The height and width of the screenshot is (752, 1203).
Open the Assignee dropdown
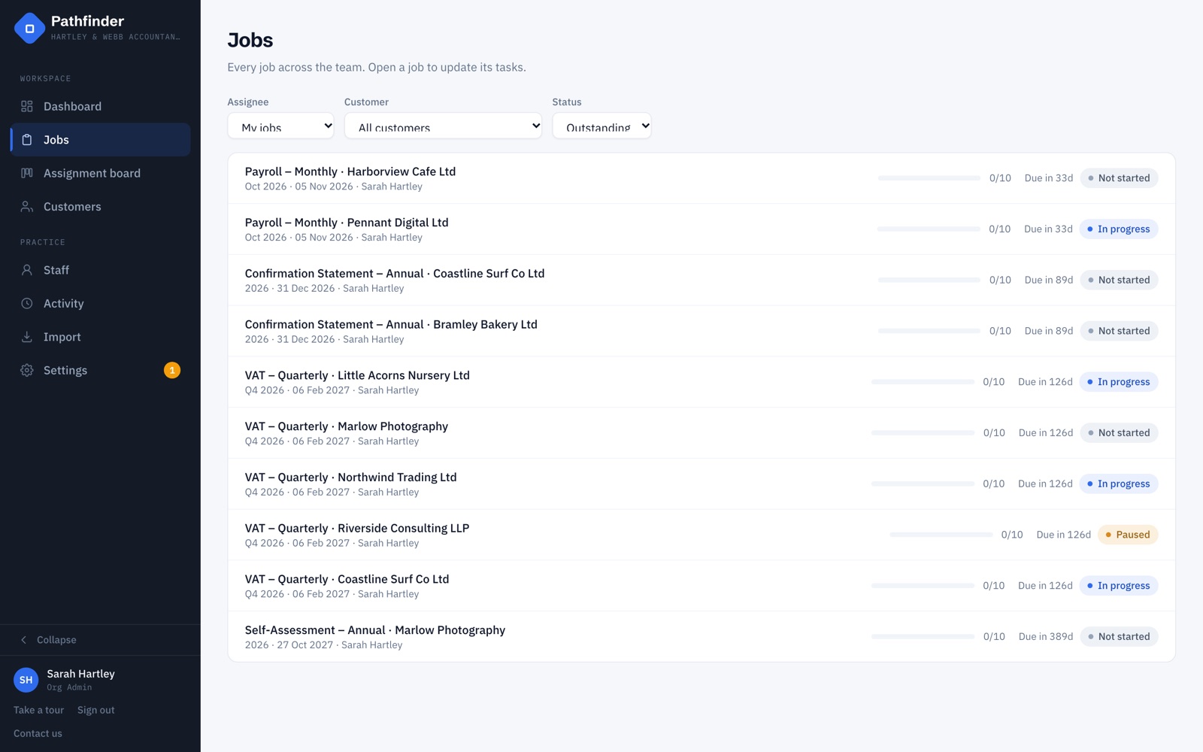pyautogui.click(x=280, y=126)
